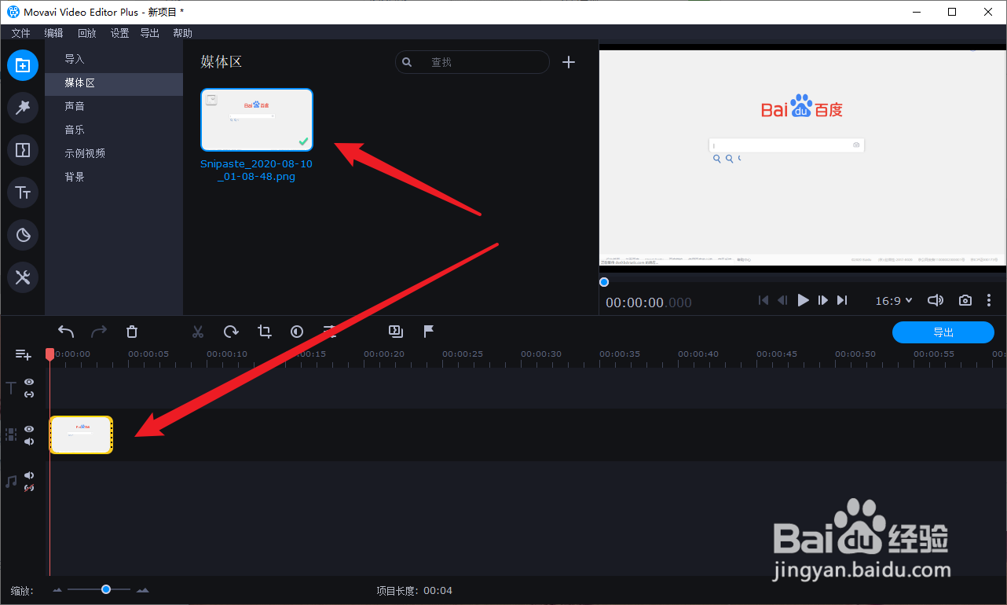Select 声音 in the side list
1007x605 pixels.
114,106
